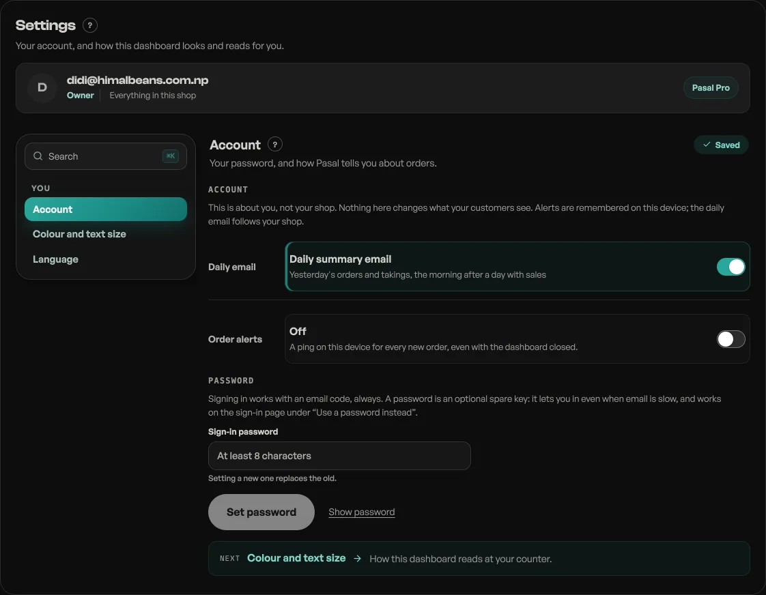Image resolution: width=766 pixels, height=595 pixels.
Task: Click the Order alerts row label
Action: pos(235,339)
